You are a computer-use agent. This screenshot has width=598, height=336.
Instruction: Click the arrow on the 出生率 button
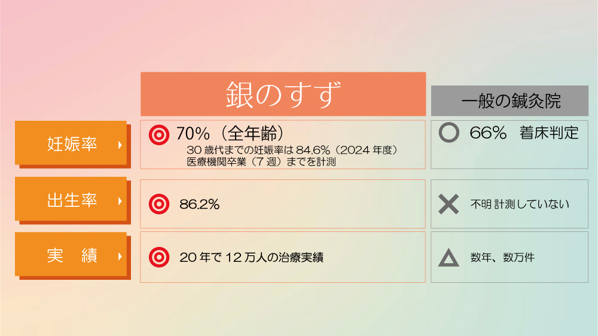tap(120, 200)
